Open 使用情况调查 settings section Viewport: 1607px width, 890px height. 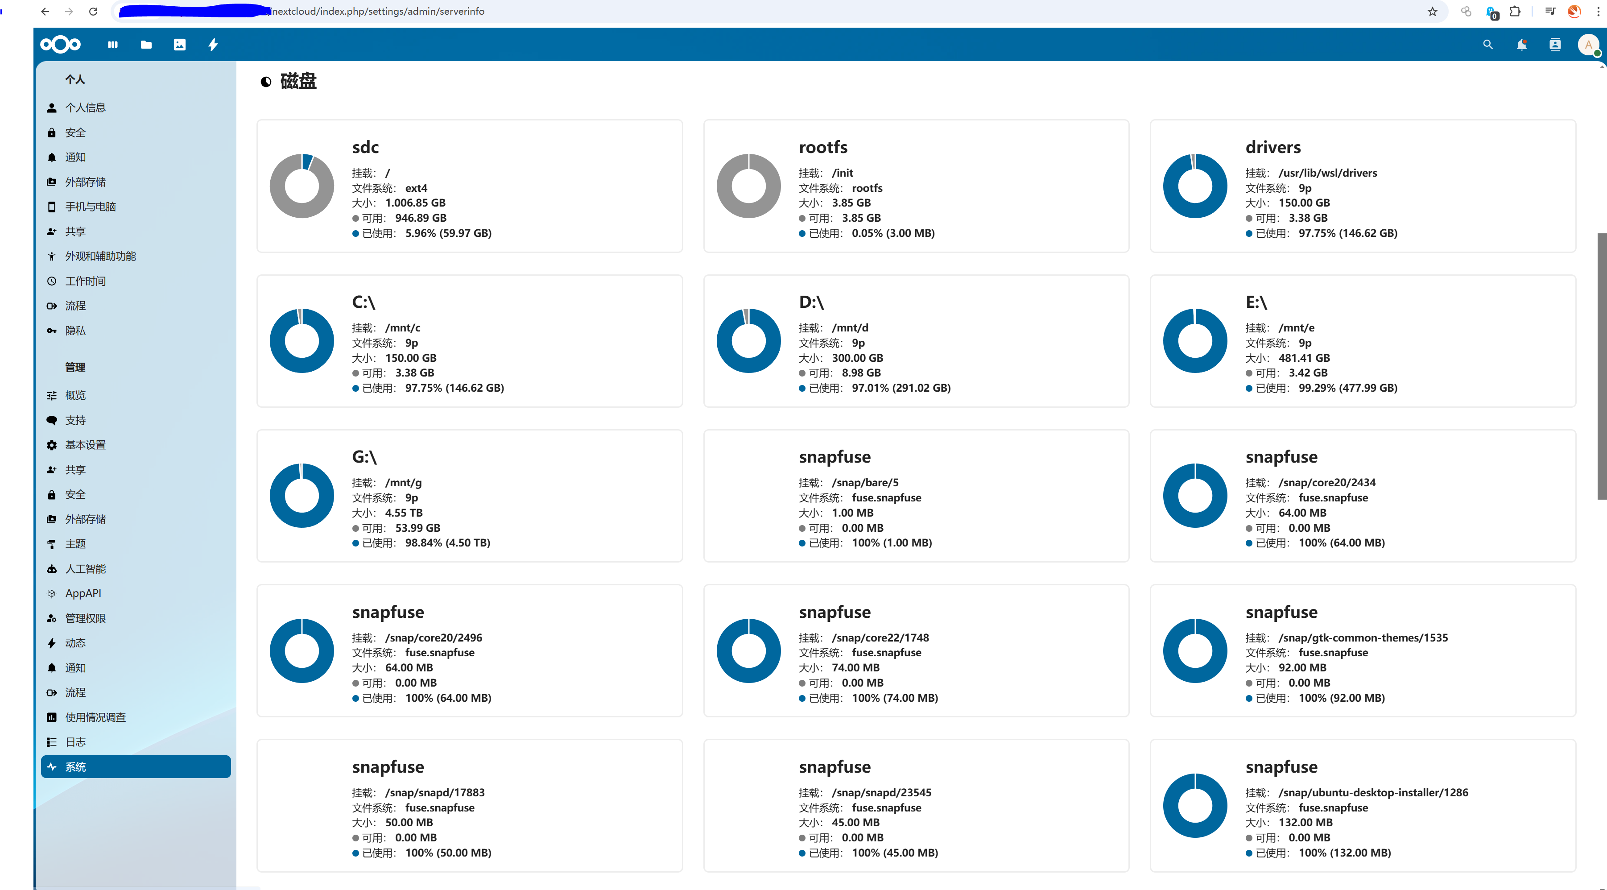(x=95, y=717)
